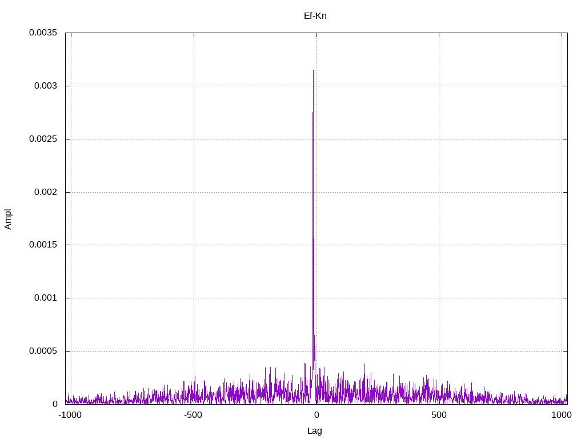Click the y-axis tick label 0.0035

pos(43,33)
